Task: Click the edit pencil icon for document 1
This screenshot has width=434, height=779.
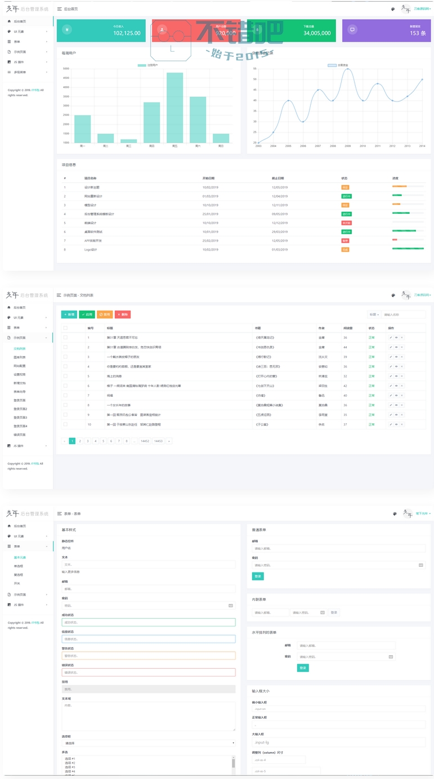Action: click(390, 338)
